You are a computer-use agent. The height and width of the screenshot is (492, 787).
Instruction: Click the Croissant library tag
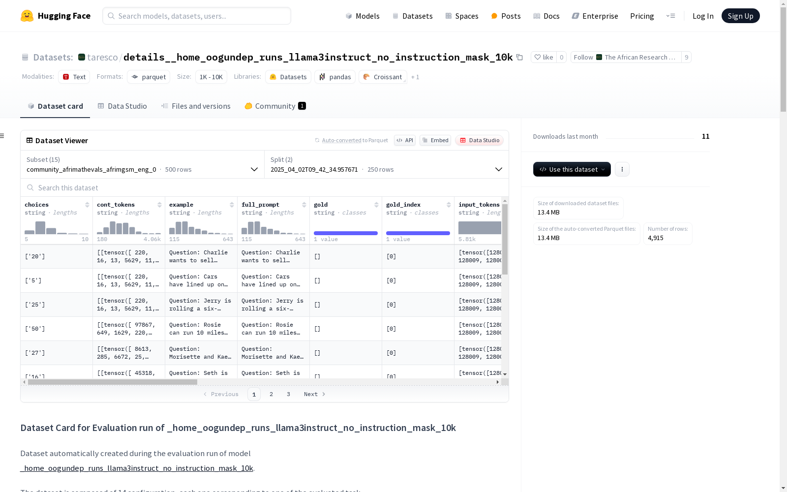(x=383, y=77)
